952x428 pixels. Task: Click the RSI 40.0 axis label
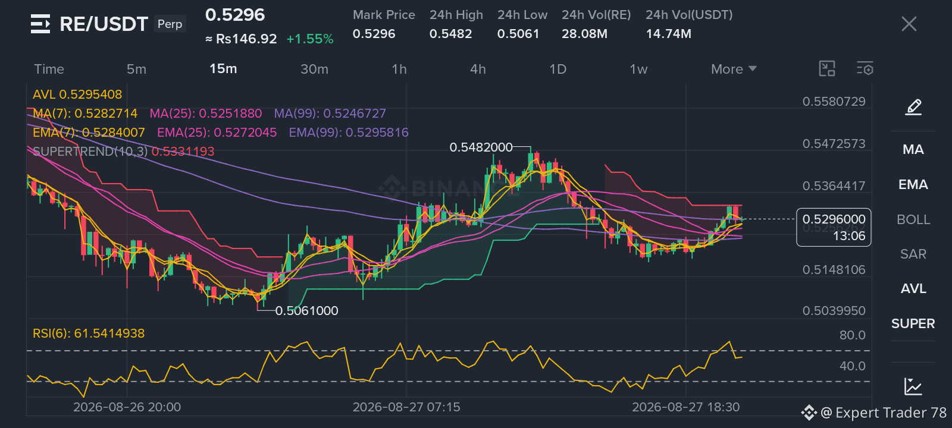(x=852, y=366)
